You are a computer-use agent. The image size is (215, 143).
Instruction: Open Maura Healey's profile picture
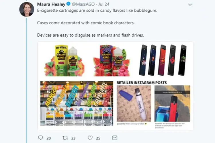coord(27,9)
